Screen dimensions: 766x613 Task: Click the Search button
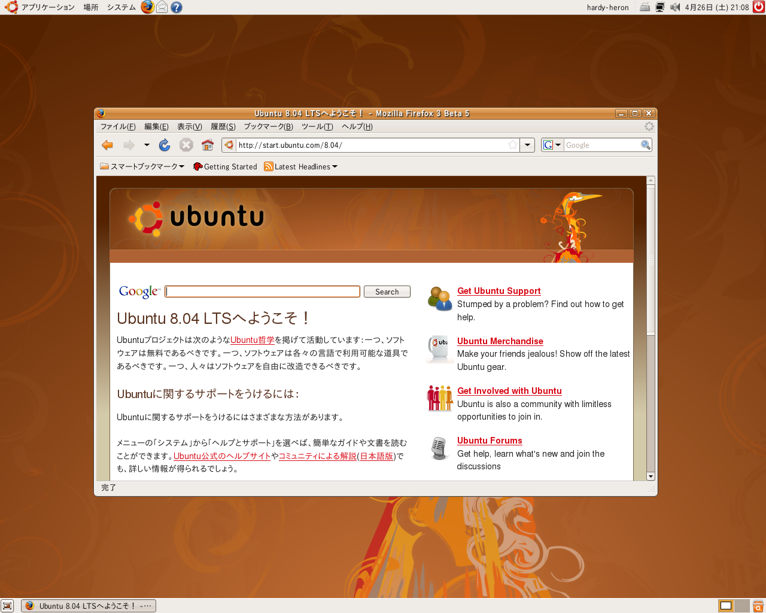(387, 292)
